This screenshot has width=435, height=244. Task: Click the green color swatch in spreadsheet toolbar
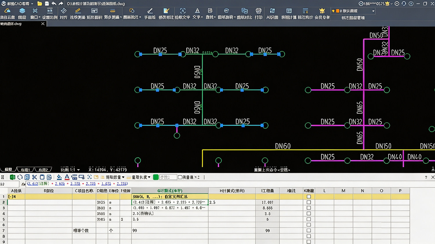(x=156, y=177)
